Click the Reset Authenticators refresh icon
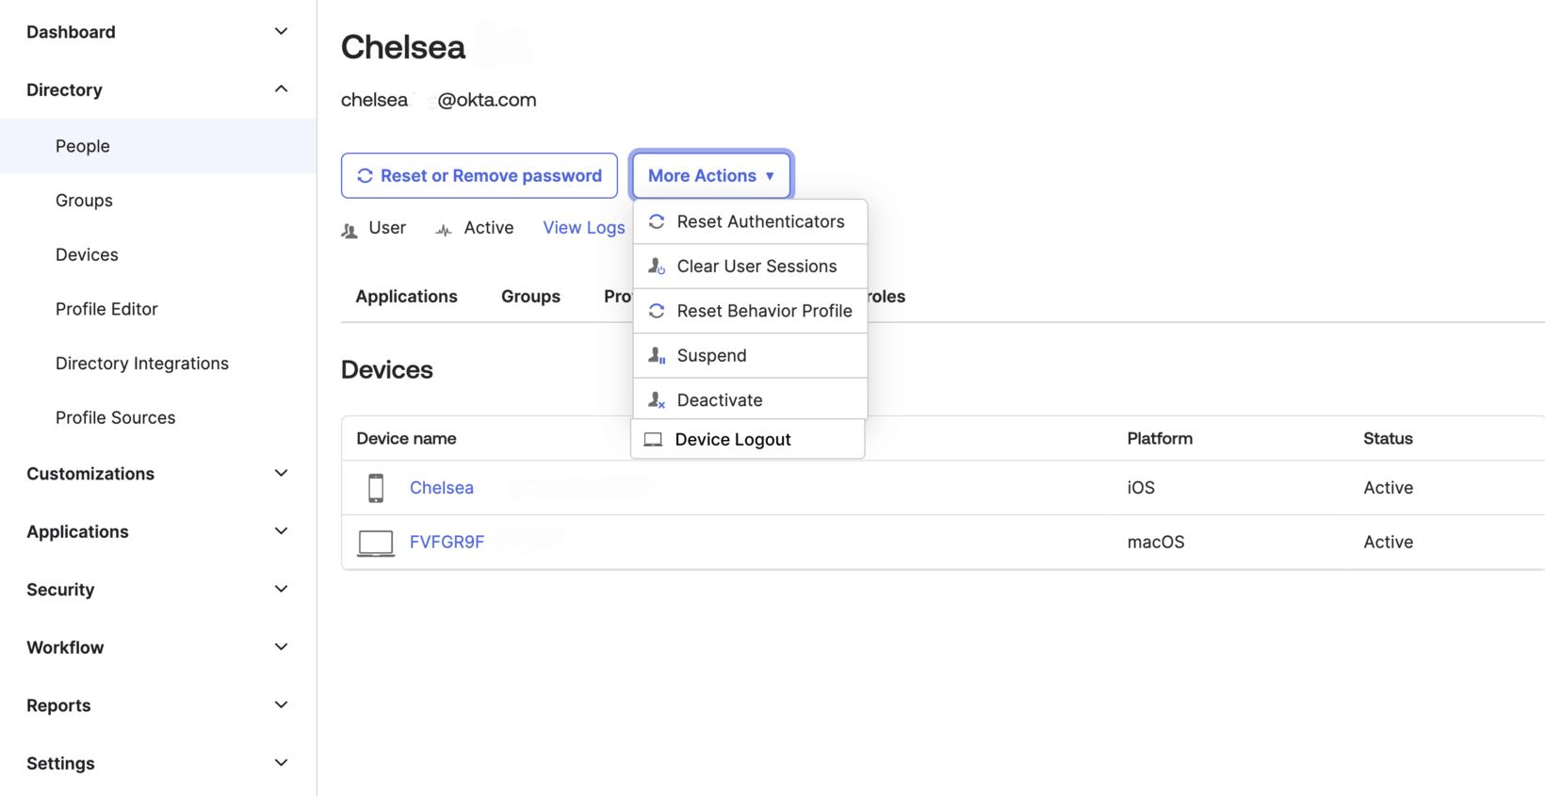 click(657, 221)
